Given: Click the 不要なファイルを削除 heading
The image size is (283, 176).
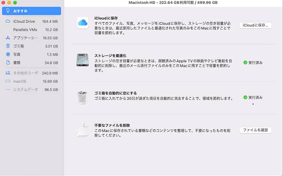Looking at the screenshot, I should click(112, 125).
